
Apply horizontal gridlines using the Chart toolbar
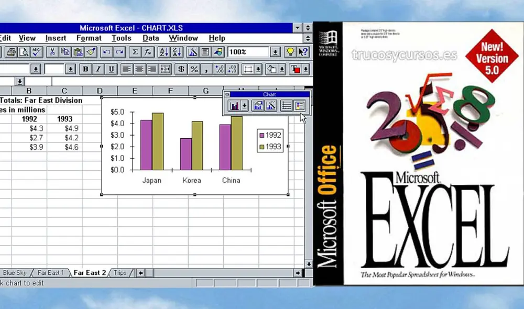pyautogui.click(x=286, y=105)
